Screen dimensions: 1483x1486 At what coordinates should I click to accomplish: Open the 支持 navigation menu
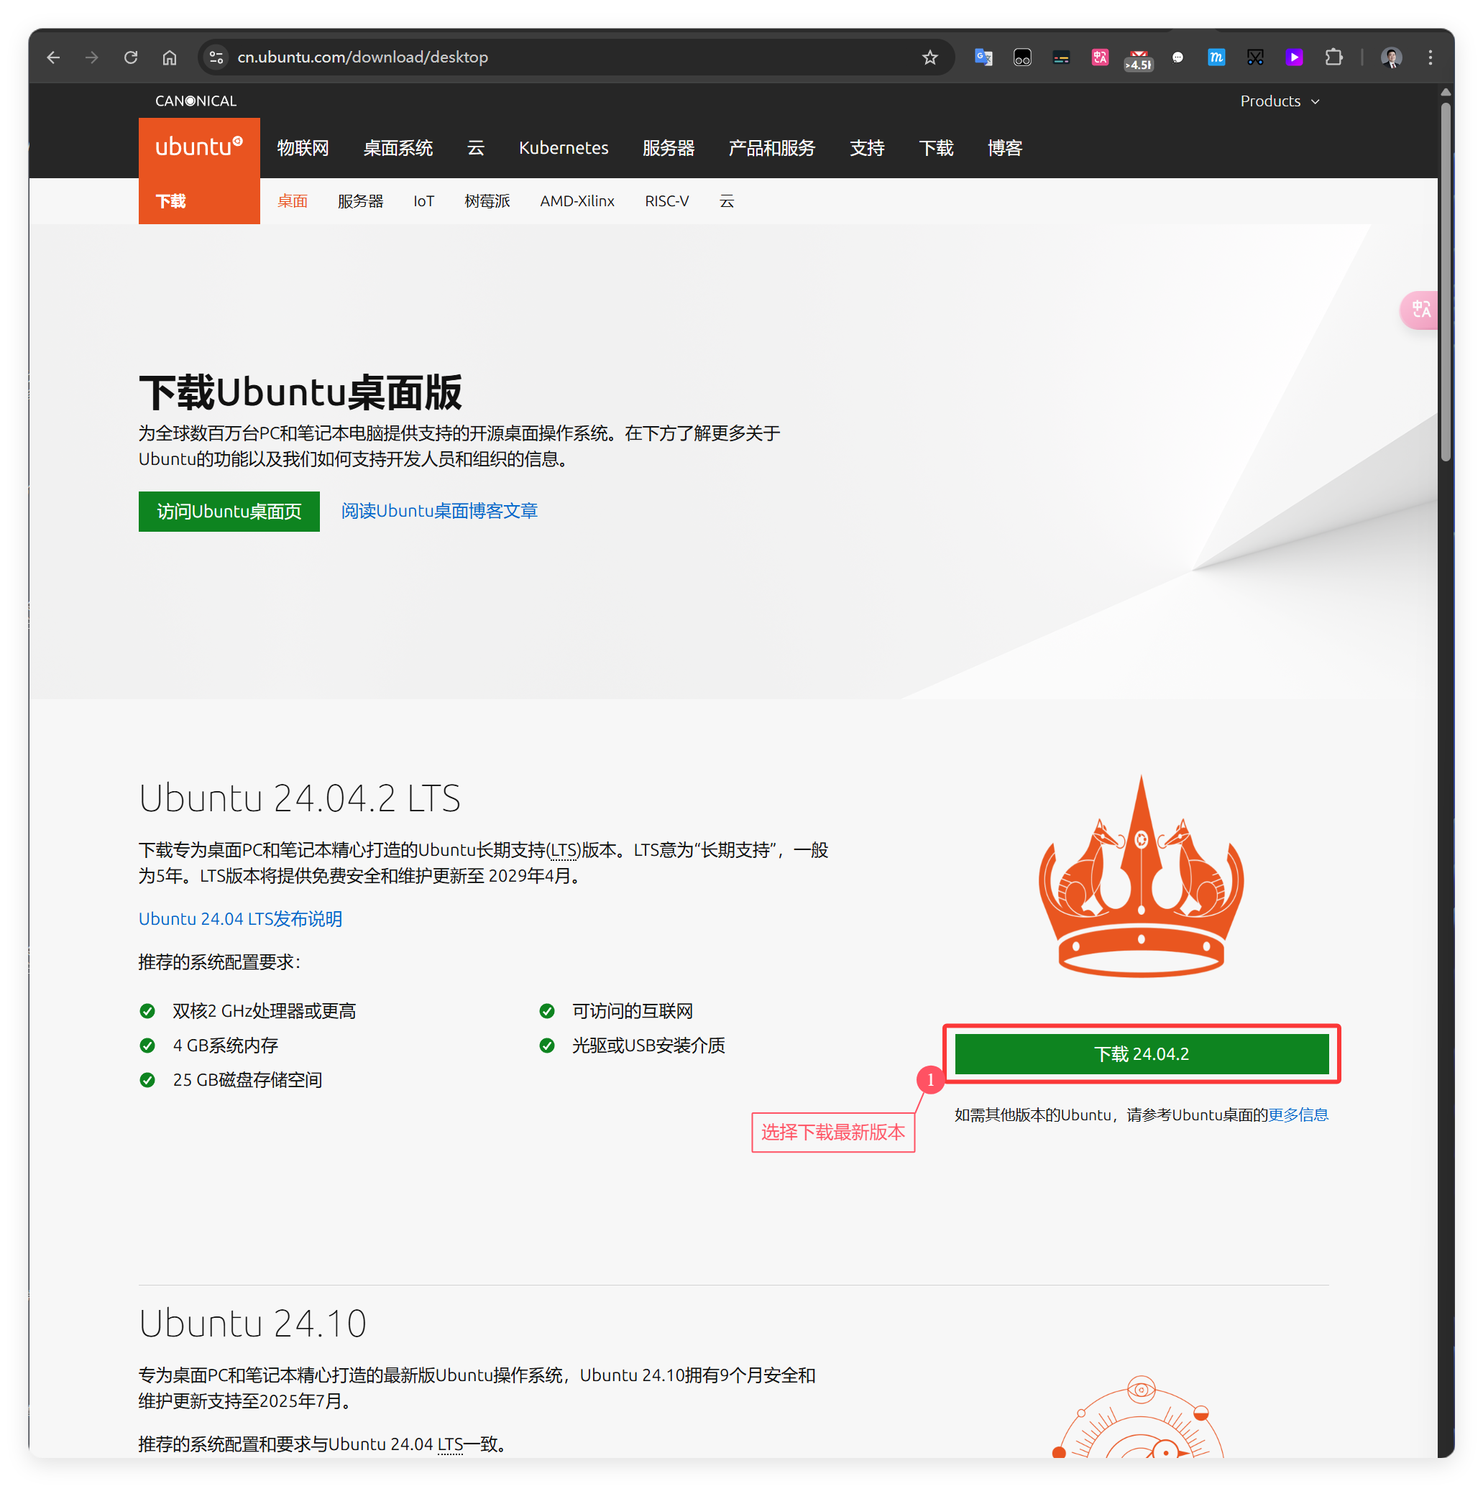(866, 148)
